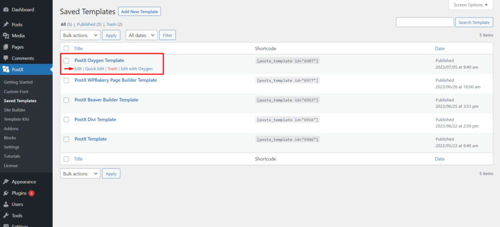
Task: Open Getting Started in PostX submenu
Action: tap(18, 82)
